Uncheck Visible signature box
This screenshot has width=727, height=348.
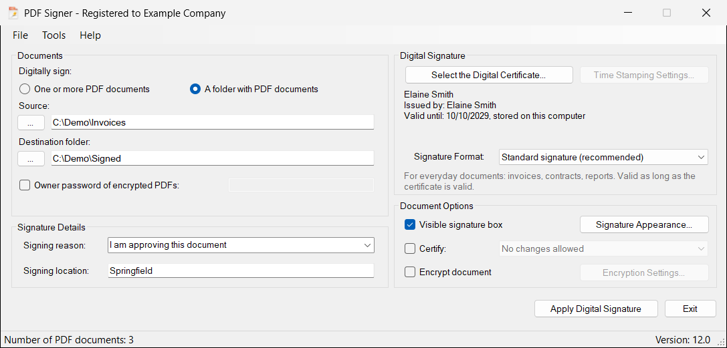454,225
